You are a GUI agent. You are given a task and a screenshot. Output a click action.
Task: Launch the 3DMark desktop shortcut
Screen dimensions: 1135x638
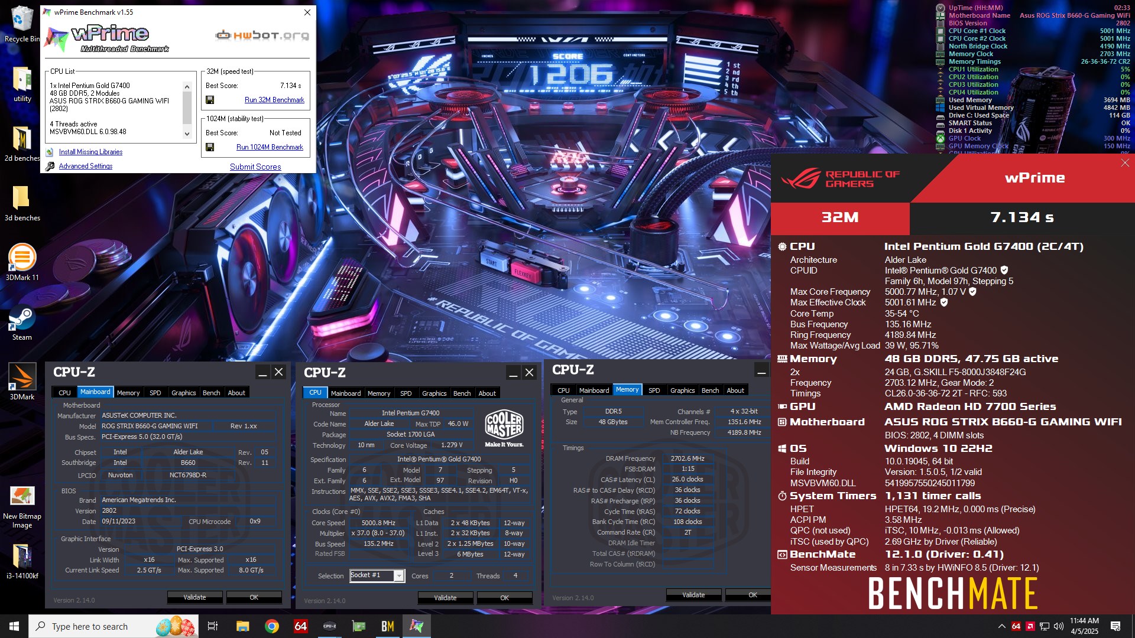(22, 382)
